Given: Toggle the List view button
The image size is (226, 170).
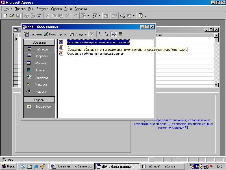Looking at the screenshot, I should [114, 34].
